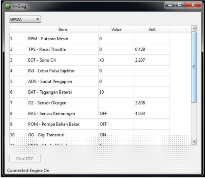Click the BAS Sensor Kemiringan OFF value

tap(103, 114)
